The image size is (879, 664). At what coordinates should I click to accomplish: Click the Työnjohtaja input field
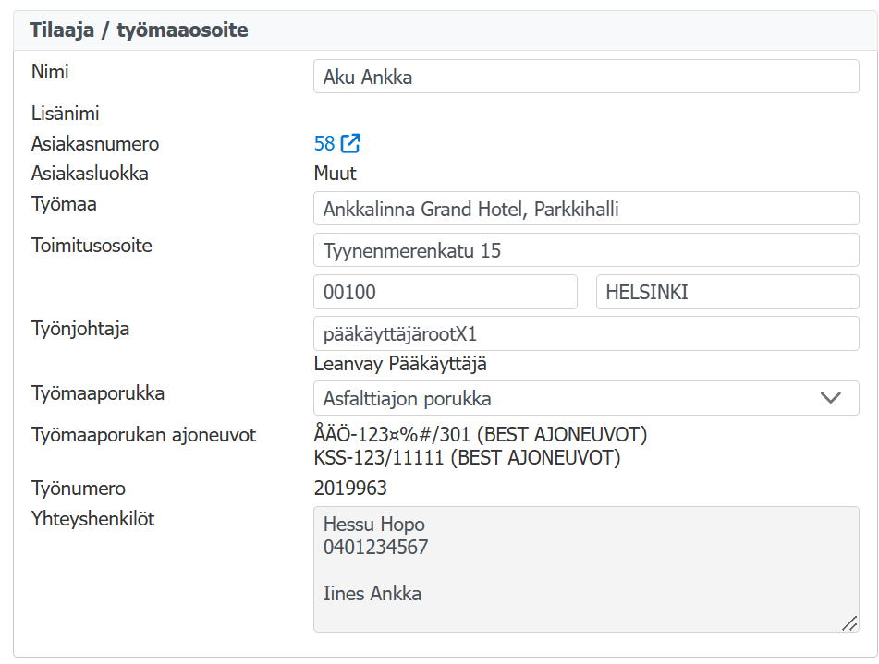[586, 333]
